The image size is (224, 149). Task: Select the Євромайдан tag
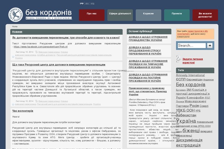194,80
